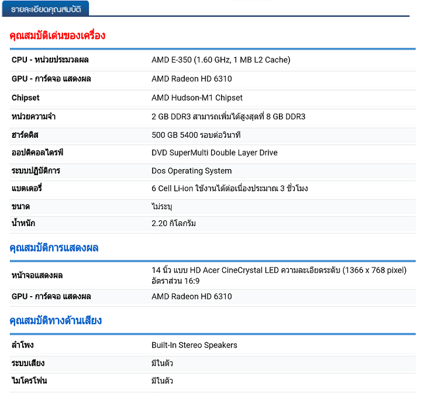Select the CPU - หน่วยประมวลผล label
421x396 pixels.
(x=50, y=60)
